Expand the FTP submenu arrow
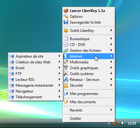Viewport: 140px width, 128px height. click(x=59, y=73)
